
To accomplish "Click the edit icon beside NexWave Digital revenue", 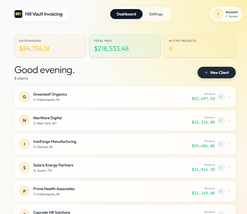I will (x=221, y=120).
